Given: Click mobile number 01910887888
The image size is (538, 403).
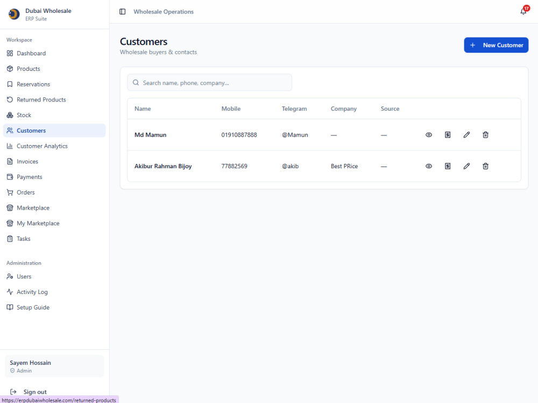Looking at the screenshot, I should (239, 135).
